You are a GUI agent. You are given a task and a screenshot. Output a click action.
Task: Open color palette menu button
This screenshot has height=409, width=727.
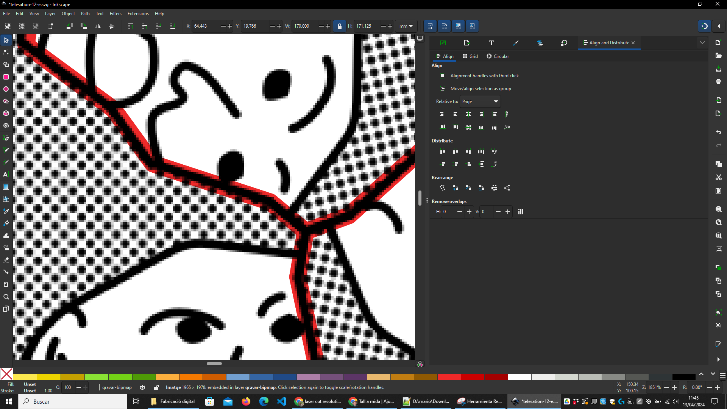coord(722,376)
